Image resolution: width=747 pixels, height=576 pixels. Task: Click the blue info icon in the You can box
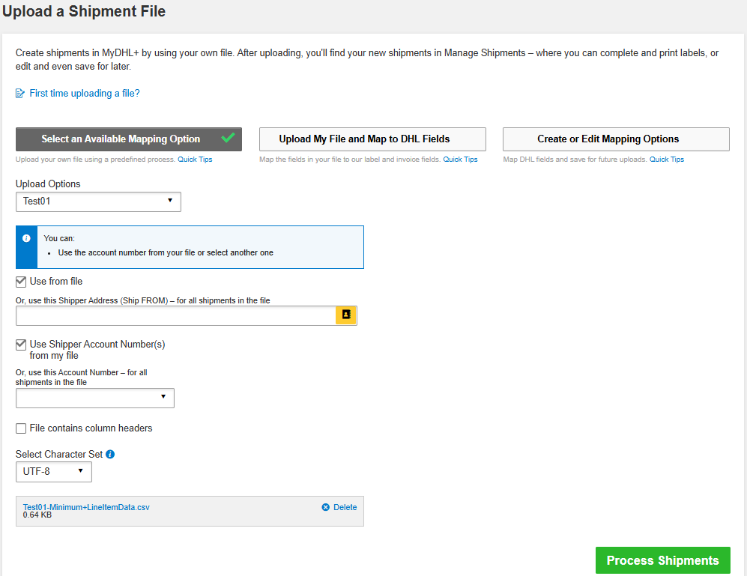pyautogui.click(x=26, y=238)
